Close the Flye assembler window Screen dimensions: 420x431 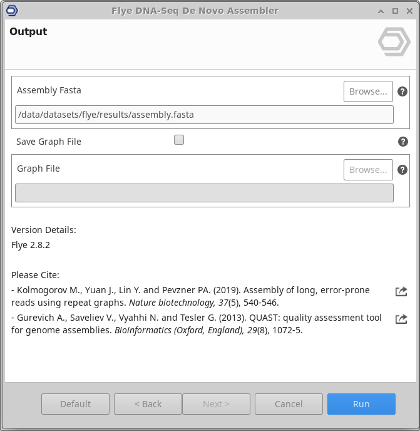(408, 11)
